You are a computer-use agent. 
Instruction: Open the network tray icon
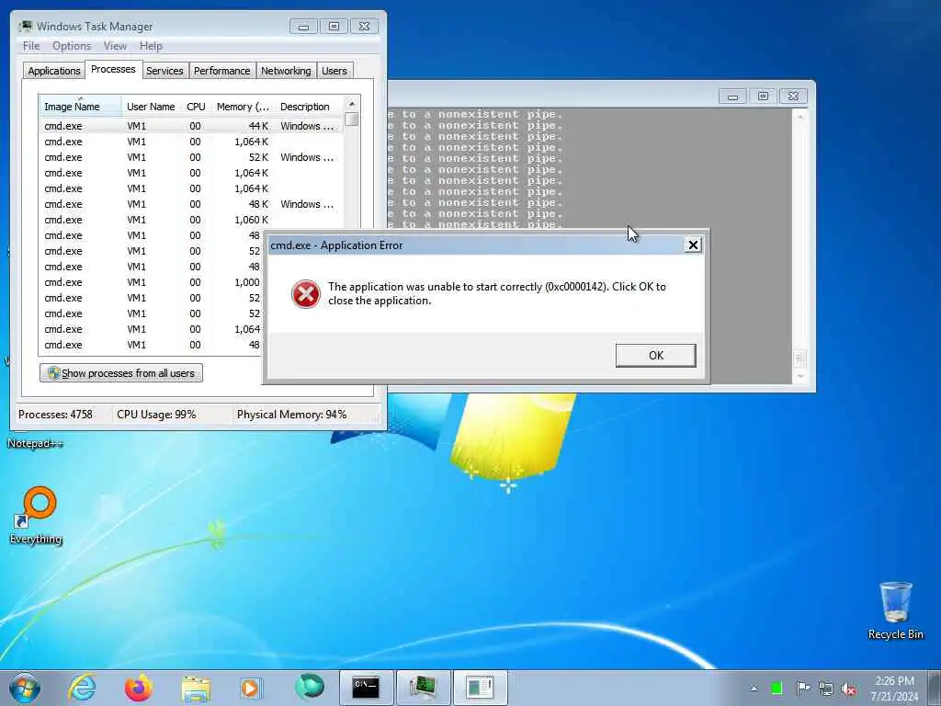[x=826, y=689]
